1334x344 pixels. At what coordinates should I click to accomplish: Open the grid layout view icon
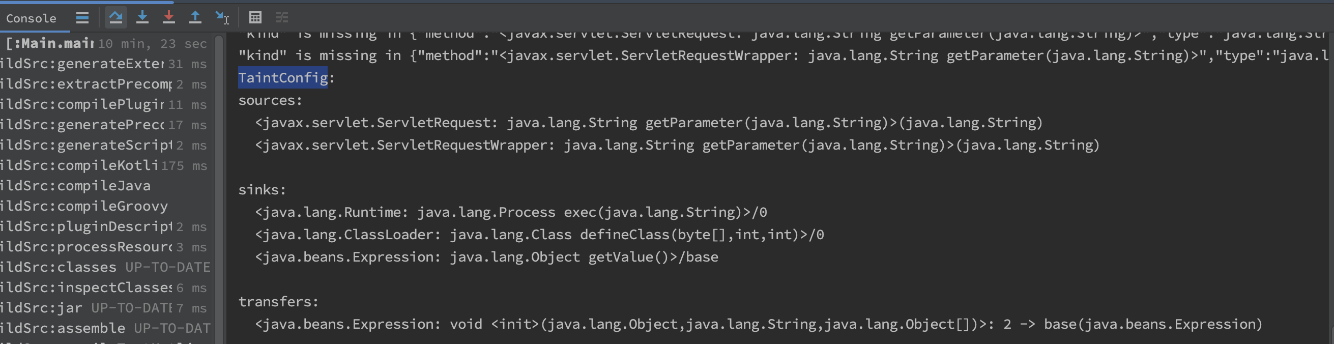tap(255, 17)
